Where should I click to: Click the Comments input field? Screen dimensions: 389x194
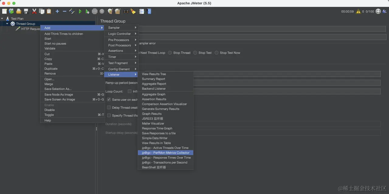pyautogui.click(x=262, y=37)
